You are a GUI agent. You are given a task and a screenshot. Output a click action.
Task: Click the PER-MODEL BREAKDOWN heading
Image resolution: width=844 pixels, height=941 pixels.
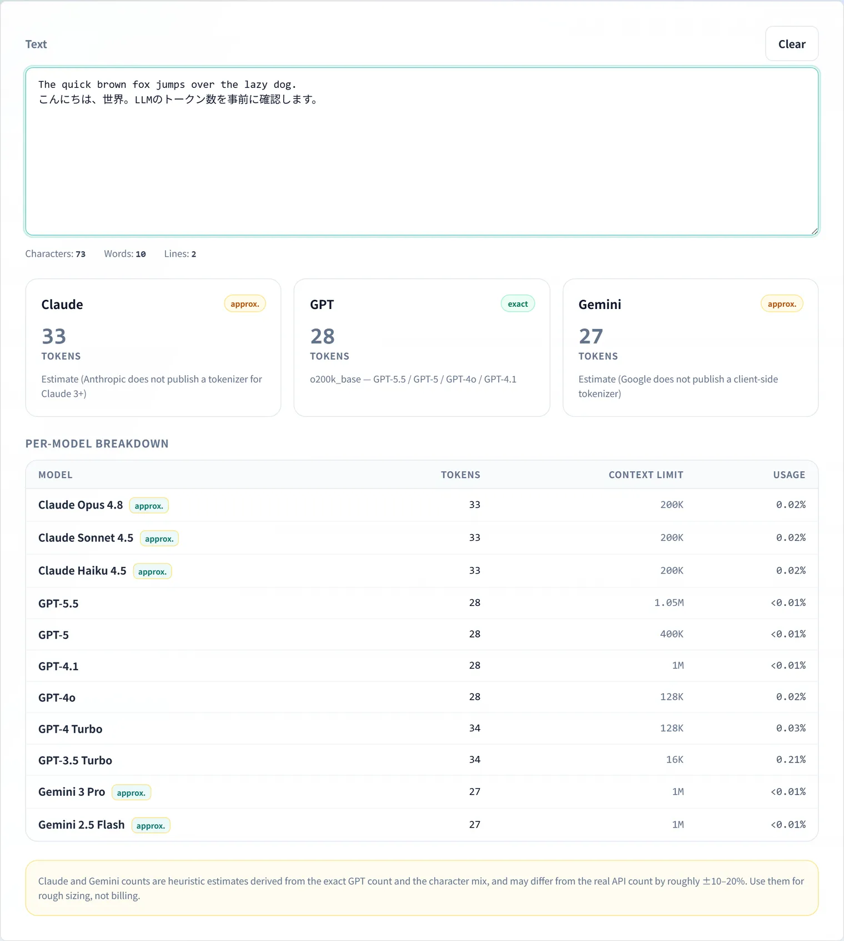point(97,444)
